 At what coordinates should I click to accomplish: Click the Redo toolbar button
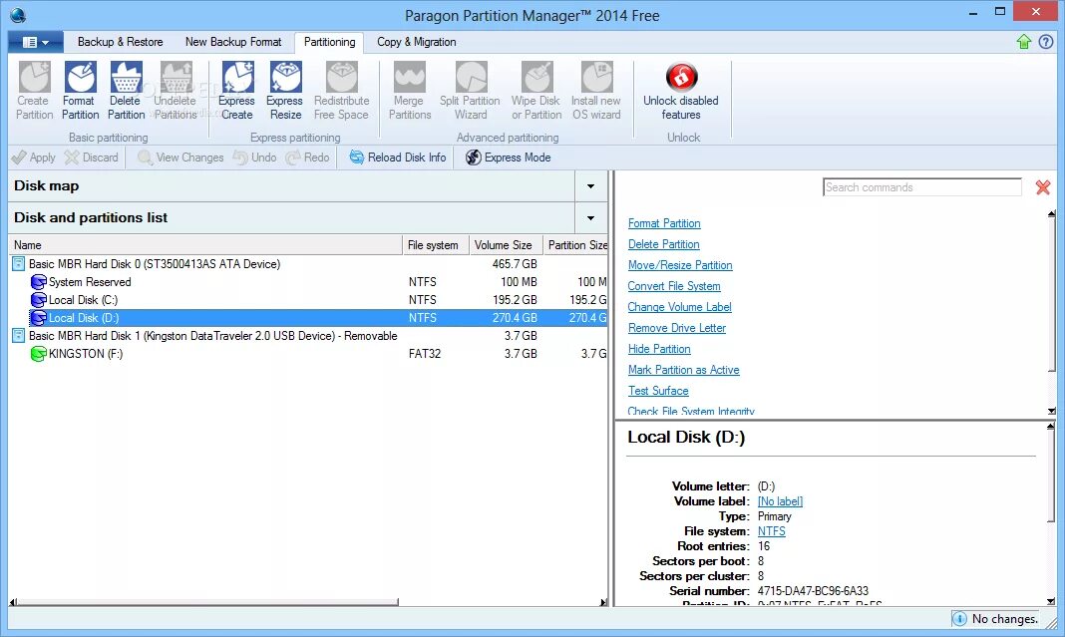(x=307, y=158)
